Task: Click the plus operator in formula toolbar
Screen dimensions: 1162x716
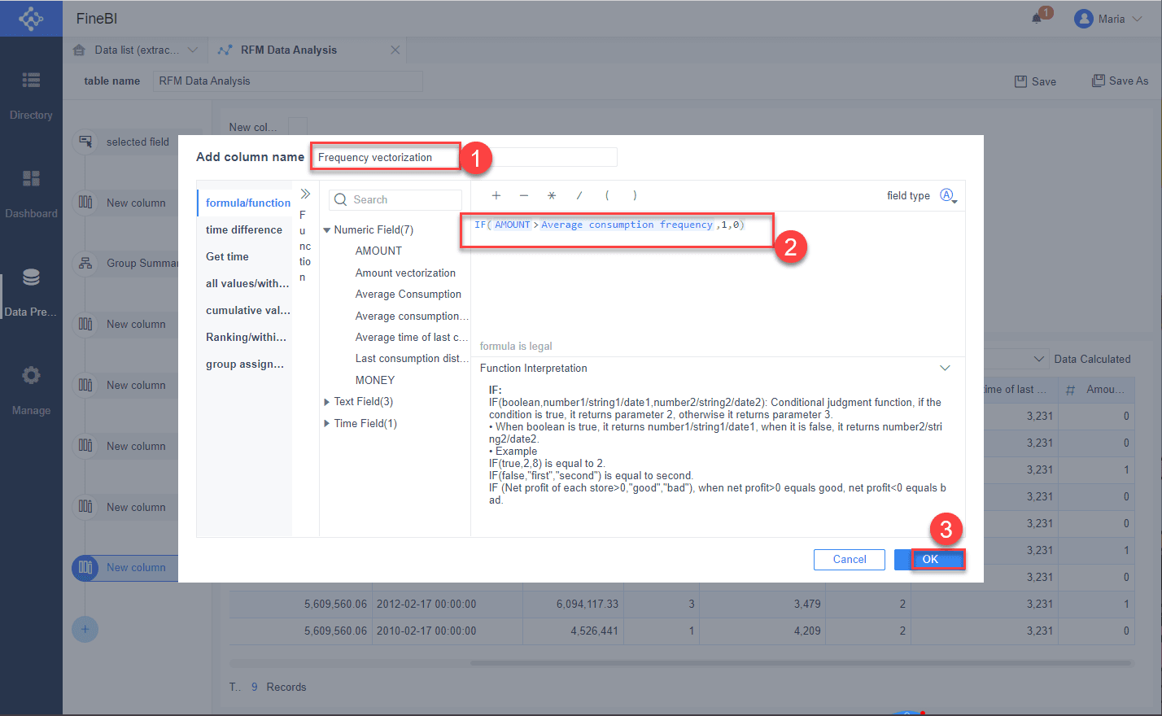Action: (x=496, y=195)
